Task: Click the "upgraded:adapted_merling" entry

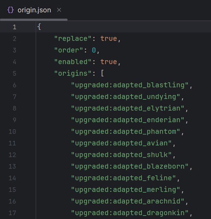Action: (126, 190)
